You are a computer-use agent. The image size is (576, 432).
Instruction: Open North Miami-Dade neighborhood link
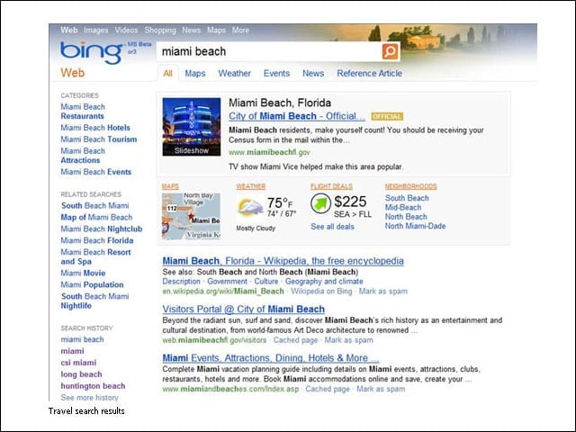[x=415, y=226]
